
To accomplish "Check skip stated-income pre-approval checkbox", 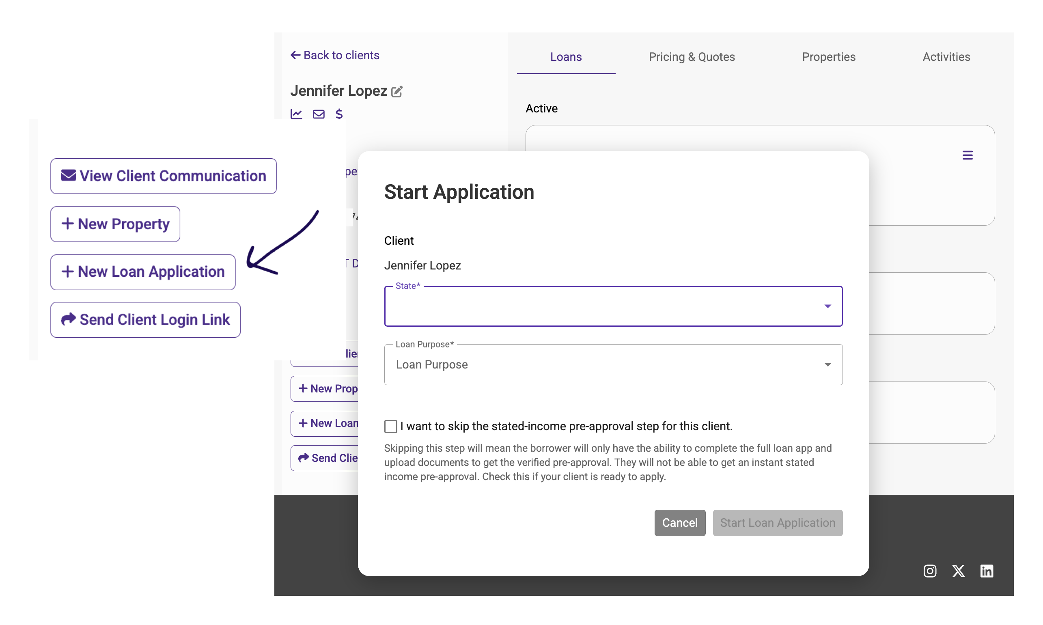I will tap(391, 427).
